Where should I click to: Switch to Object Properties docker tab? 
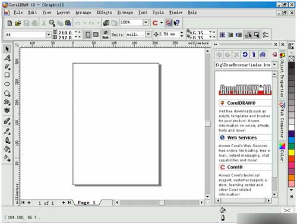[x=282, y=74]
